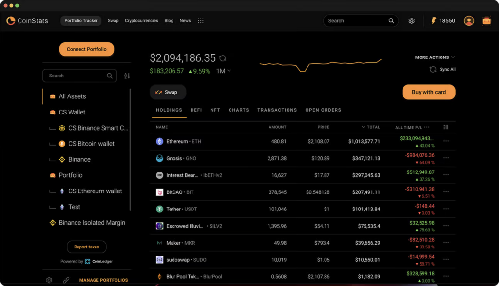Open the wallet icon in top-right corner
Screen dimensions: 499x286
point(486,21)
